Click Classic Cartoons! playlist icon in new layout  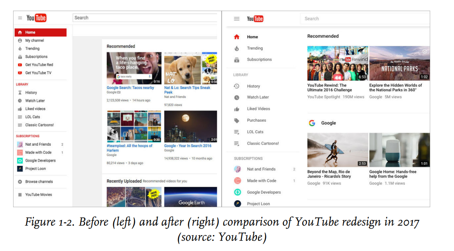point(236,144)
